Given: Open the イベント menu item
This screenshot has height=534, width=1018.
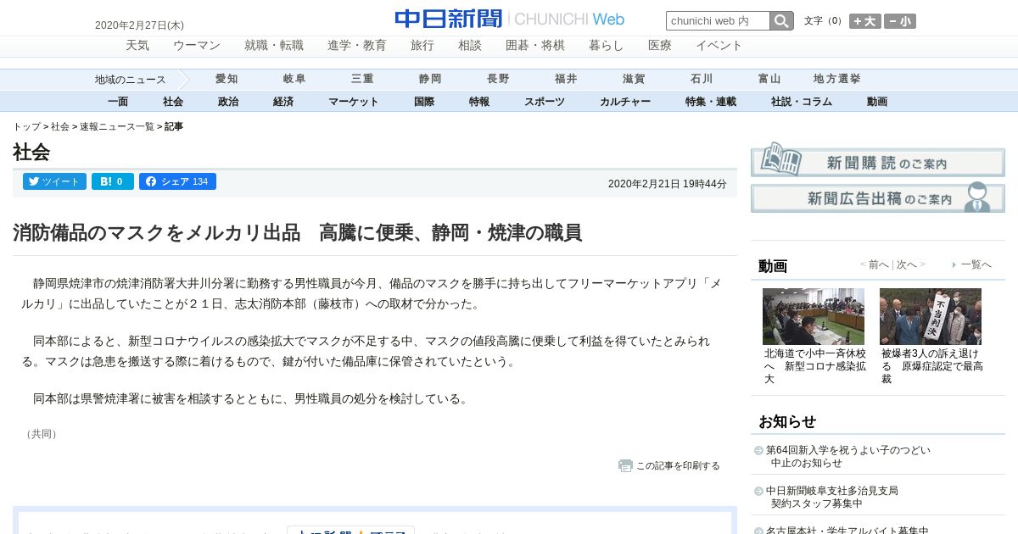Looking at the screenshot, I should point(719,46).
